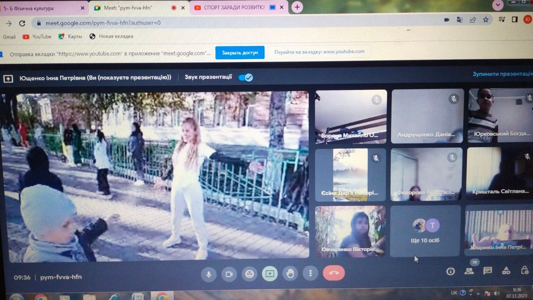Open meeting details info icon
533x300 pixels.
click(450, 271)
